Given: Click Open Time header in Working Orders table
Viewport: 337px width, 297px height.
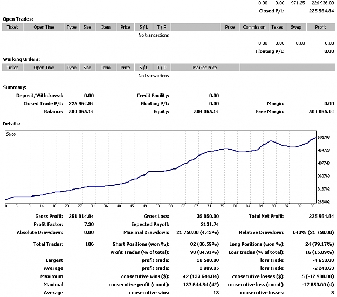Looking at the screenshot, I should point(44,67).
